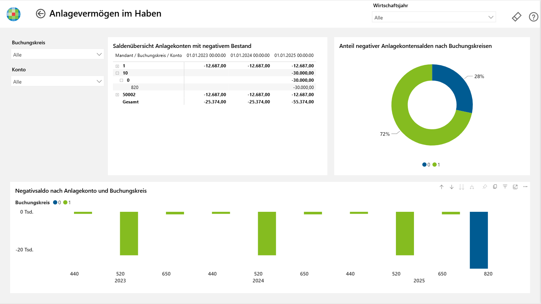
Task: Select the green 520 bar for 2025
Action: click(405, 233)
